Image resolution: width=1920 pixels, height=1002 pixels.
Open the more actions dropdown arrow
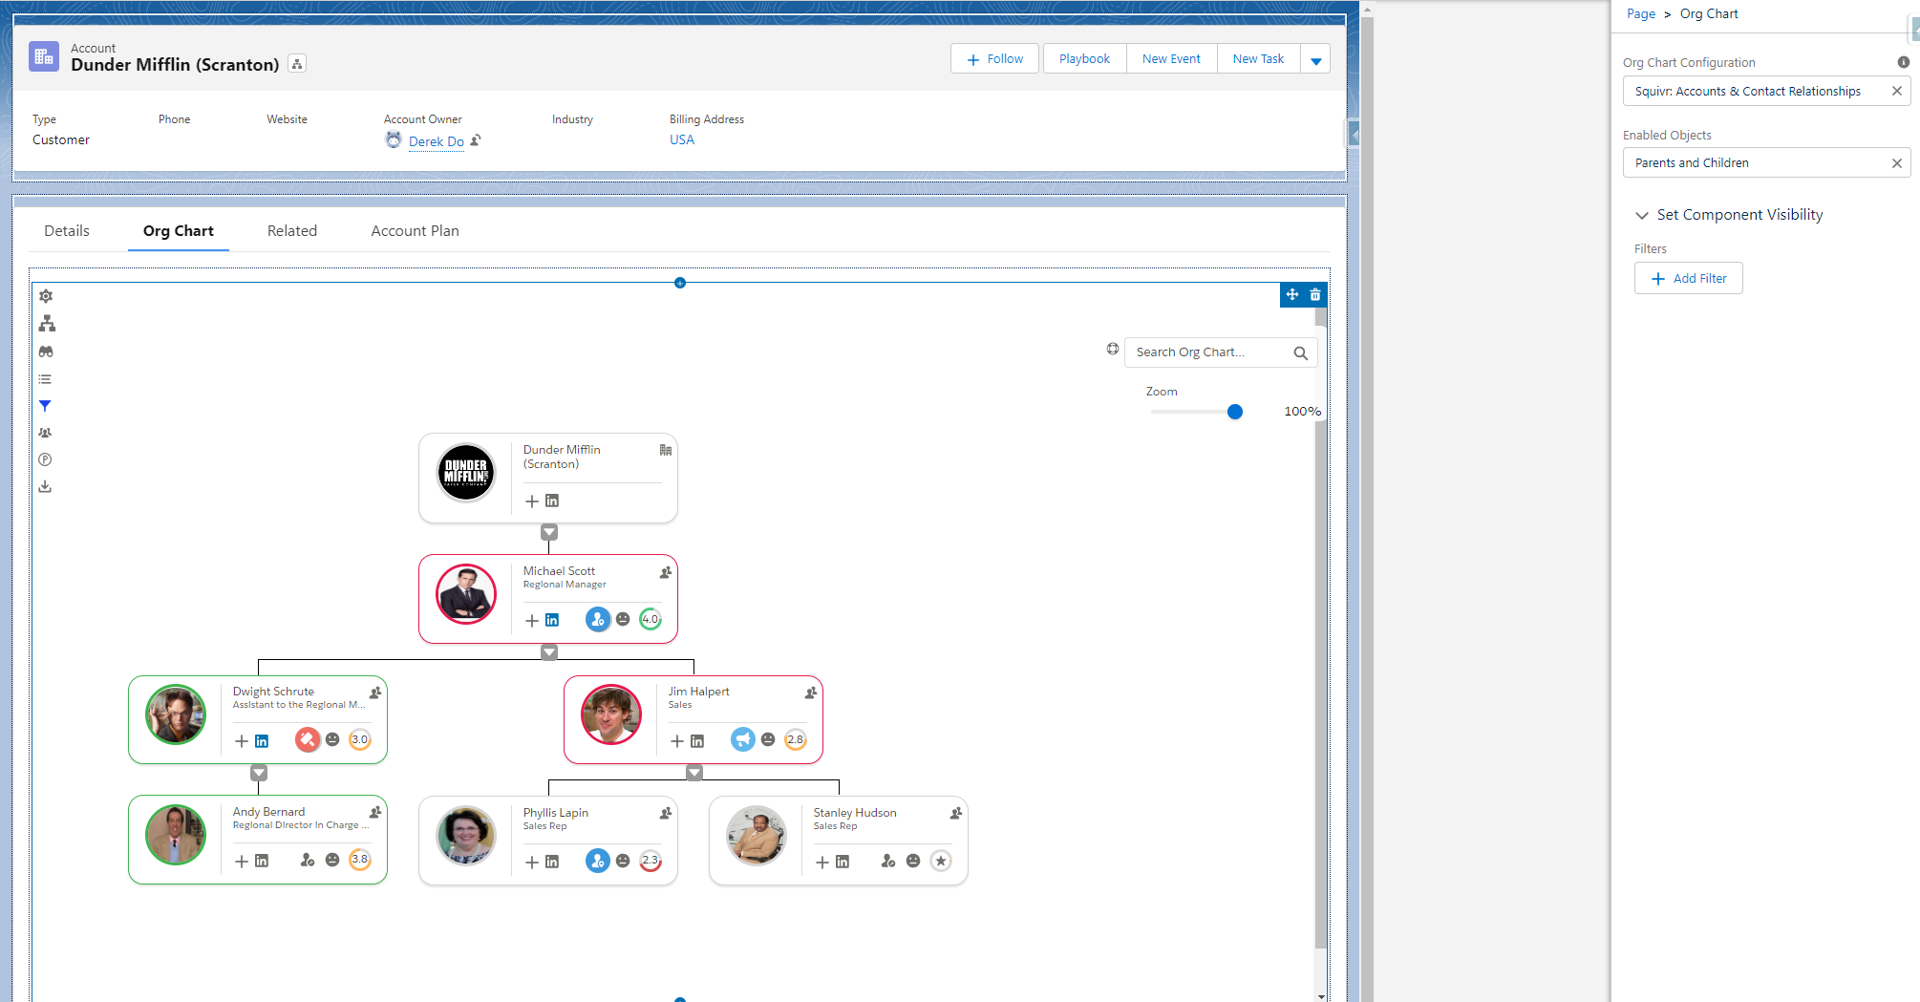(x=1315, y=59)
